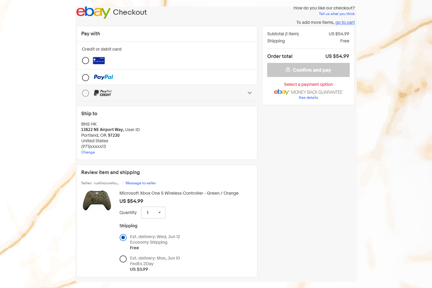Screen dimensions: 432x288
Task: Click the PayPal Credit logo
Action: [103, 93]
